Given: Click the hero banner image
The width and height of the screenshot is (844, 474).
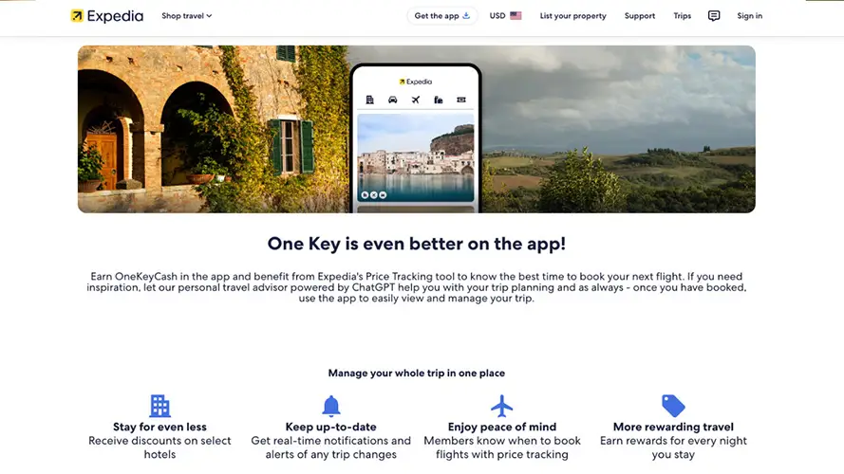Looking at the screenshot, I should [x=417, y=129].
